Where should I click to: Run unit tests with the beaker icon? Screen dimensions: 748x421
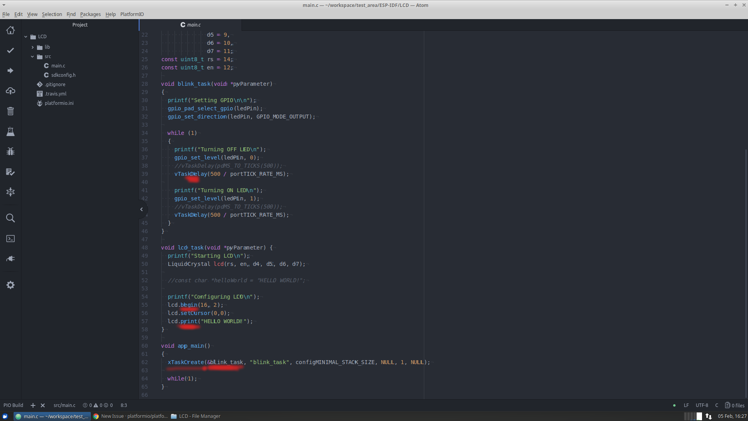[x=11, y=131]
